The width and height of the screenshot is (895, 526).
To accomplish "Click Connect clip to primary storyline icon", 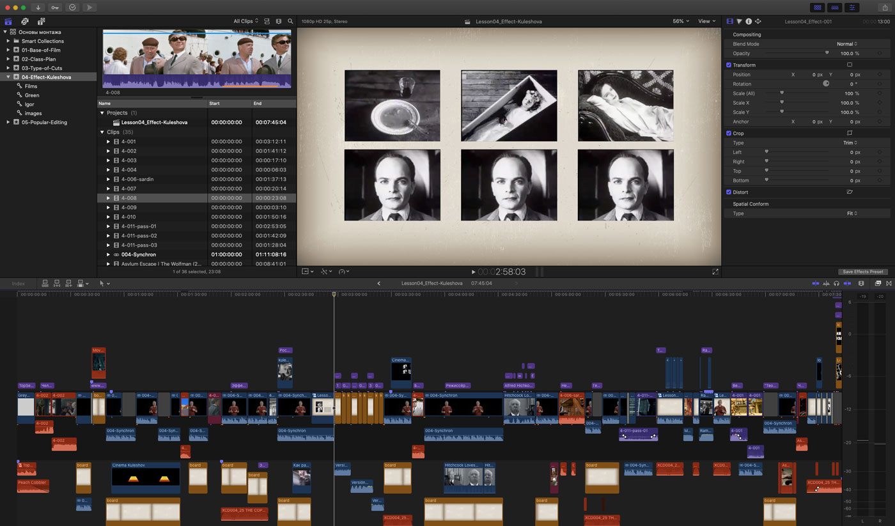I will pos(45,283).
